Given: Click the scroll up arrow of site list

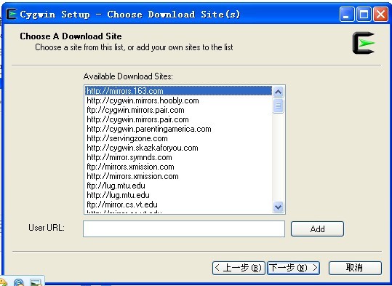Looking at the screenshot, I should coord(279,92).
